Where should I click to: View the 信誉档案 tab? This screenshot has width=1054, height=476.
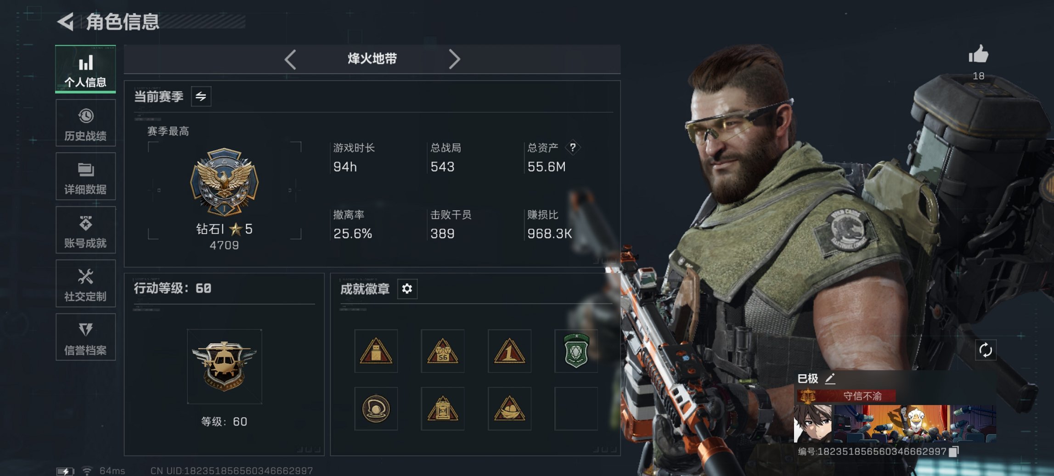pyautogui.click(x=85, y=337)
